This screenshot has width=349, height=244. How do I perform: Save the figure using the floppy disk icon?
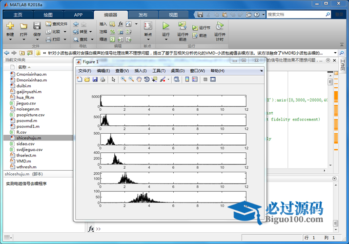95,80
